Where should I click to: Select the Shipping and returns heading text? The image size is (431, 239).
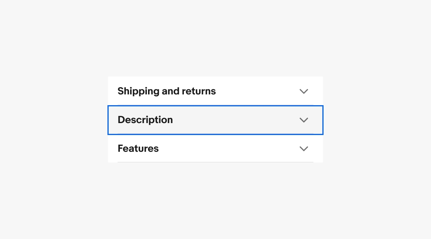[x=167, y=91]
